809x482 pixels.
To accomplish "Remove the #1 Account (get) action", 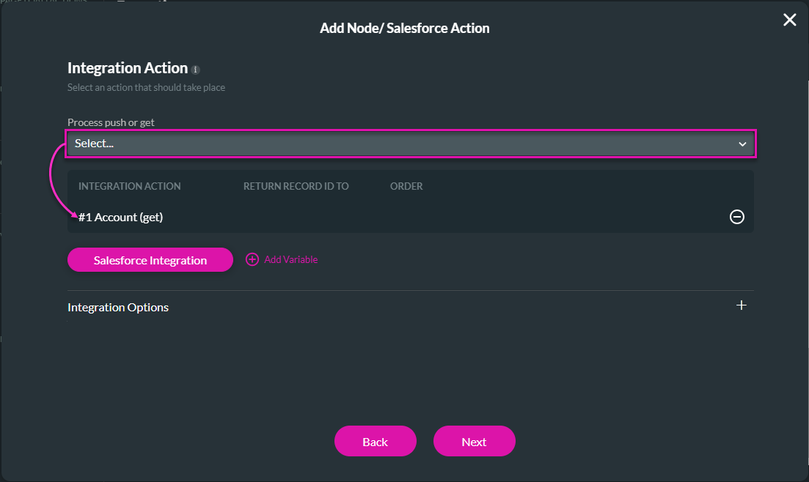I will pos(737,217).
